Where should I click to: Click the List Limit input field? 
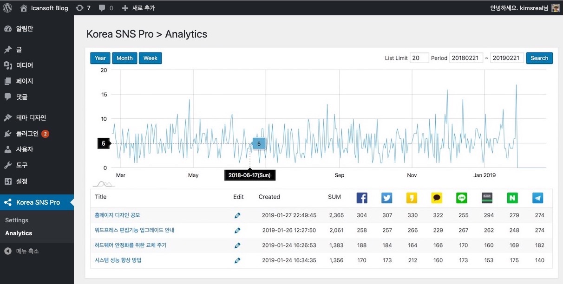pyautogui.click(x=419, y=58)
